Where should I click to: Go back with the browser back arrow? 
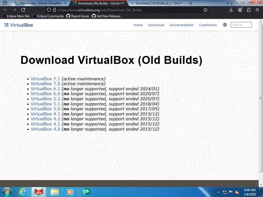(x=6, y=10)
